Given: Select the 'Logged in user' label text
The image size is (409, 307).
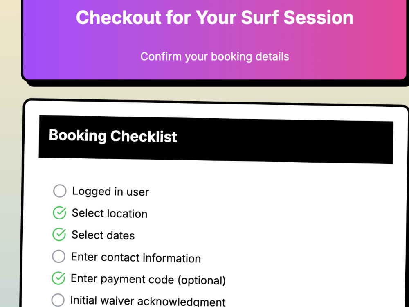Looking at the screenshot, I should tap(110, 192).
